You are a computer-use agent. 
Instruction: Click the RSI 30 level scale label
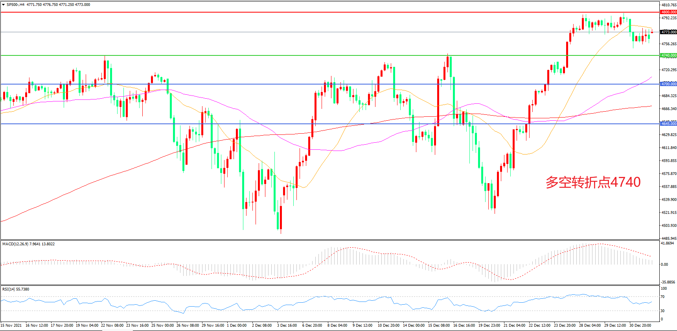click(x=663, y=311)
